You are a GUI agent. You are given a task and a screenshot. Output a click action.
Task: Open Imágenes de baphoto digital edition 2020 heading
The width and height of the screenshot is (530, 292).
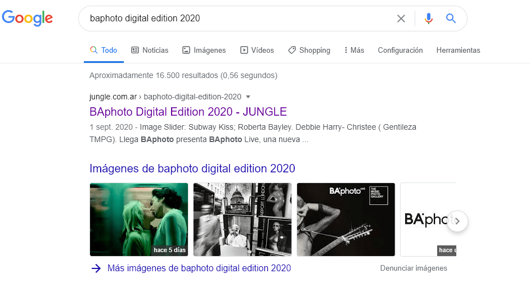tap(192, 168)
